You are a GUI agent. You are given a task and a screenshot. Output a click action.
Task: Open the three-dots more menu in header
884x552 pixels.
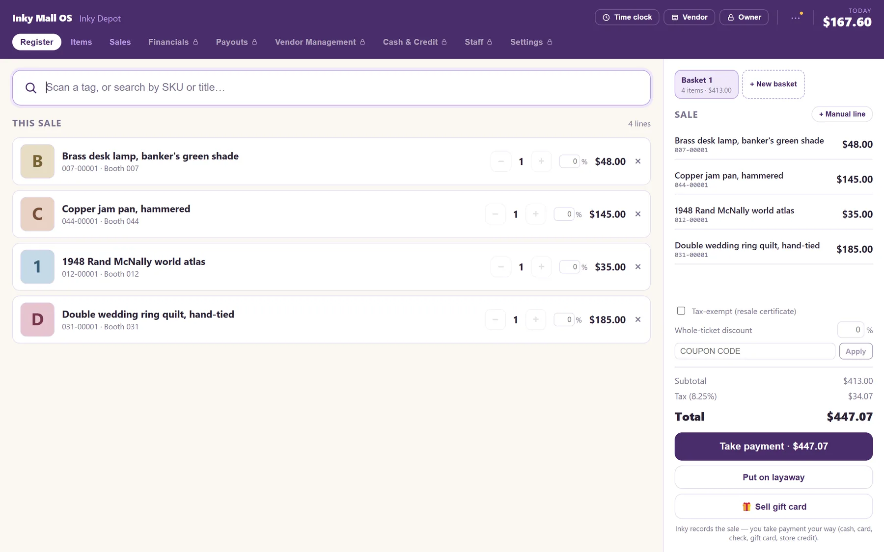point(796,17)
